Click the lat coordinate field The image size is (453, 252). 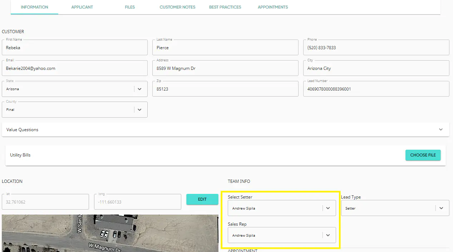tap(45, 202)
